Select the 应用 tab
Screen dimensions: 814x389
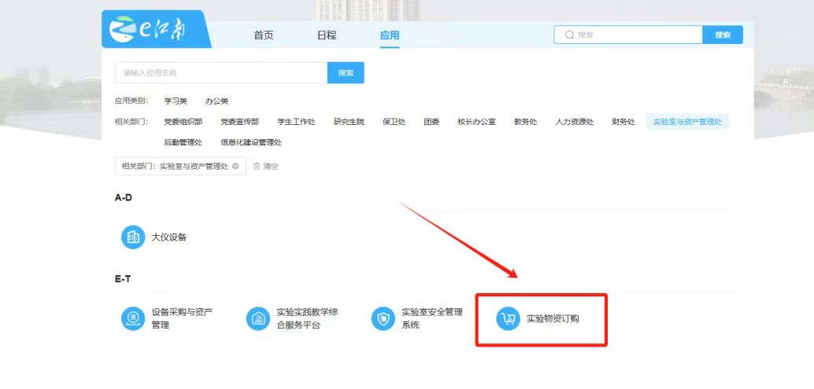(390, 35)
